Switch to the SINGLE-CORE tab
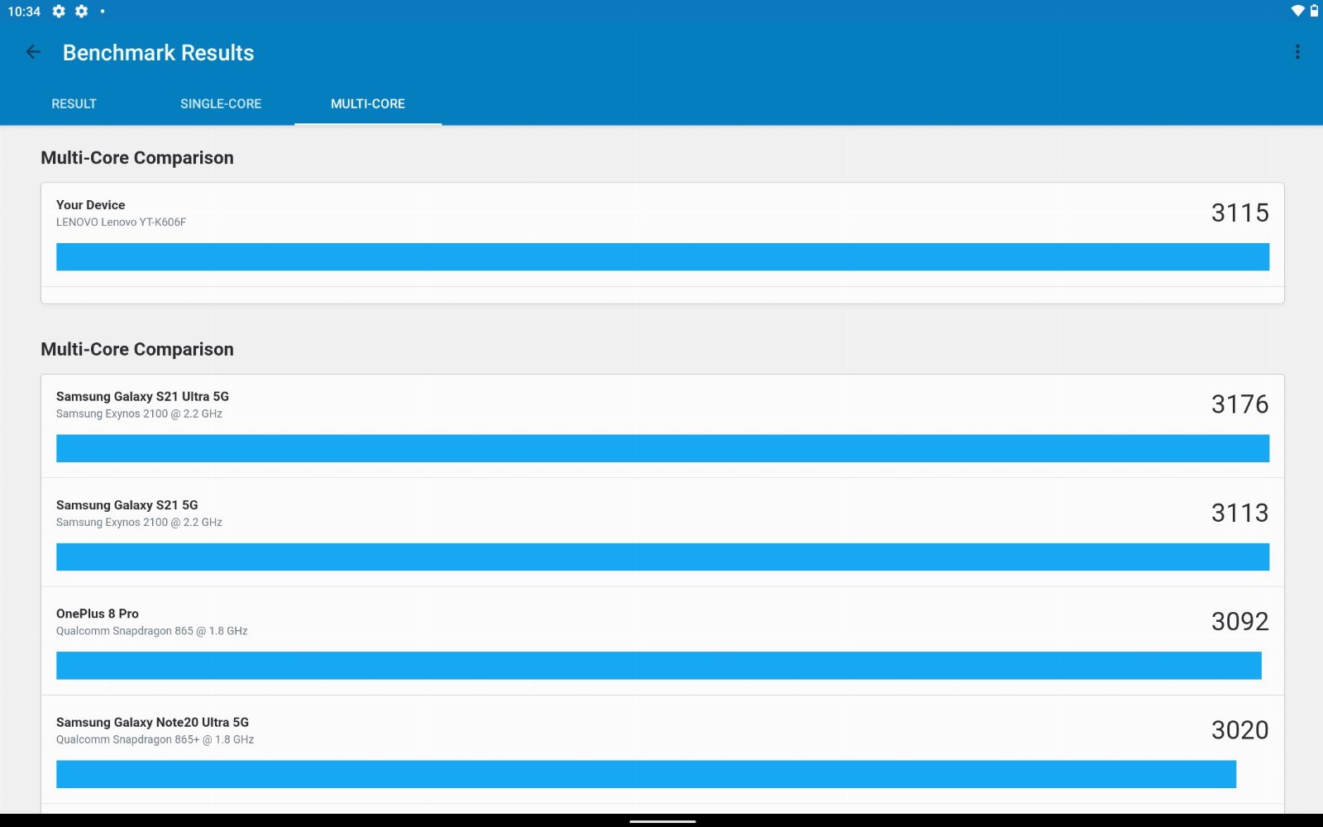Image resolution: width=1323 pixels, height=827 pixels. coord(221,104)
